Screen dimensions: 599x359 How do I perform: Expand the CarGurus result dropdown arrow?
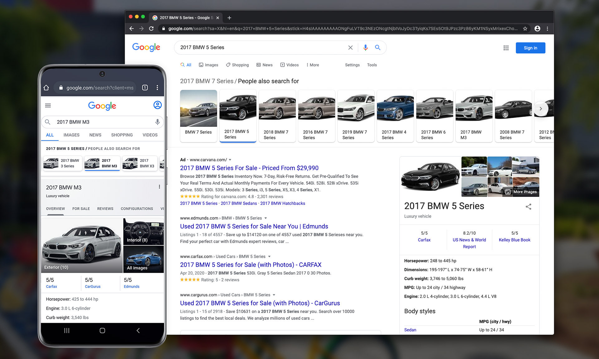274,295
